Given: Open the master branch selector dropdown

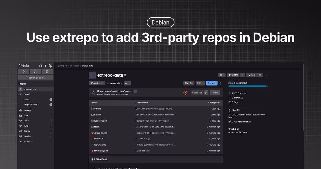Looking at the screenshot, I should (97, 83).
